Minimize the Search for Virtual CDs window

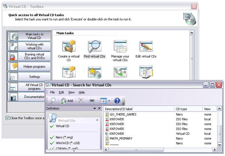(205, 85)
